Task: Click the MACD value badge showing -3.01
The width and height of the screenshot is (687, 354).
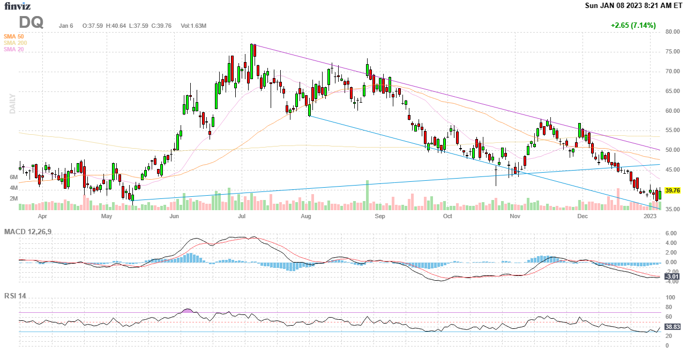Action: (671, 276)
